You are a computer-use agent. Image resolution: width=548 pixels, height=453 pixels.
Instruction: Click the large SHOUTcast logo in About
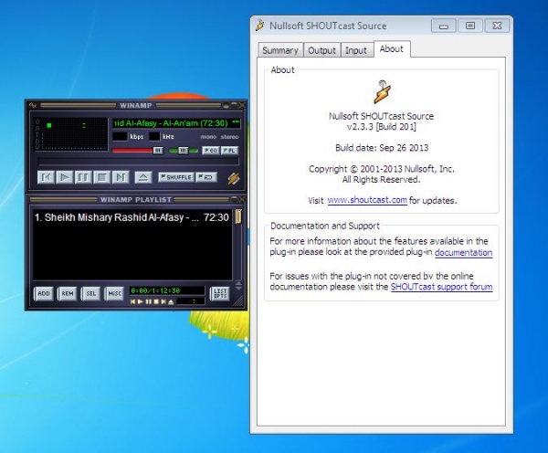(382, 92)
